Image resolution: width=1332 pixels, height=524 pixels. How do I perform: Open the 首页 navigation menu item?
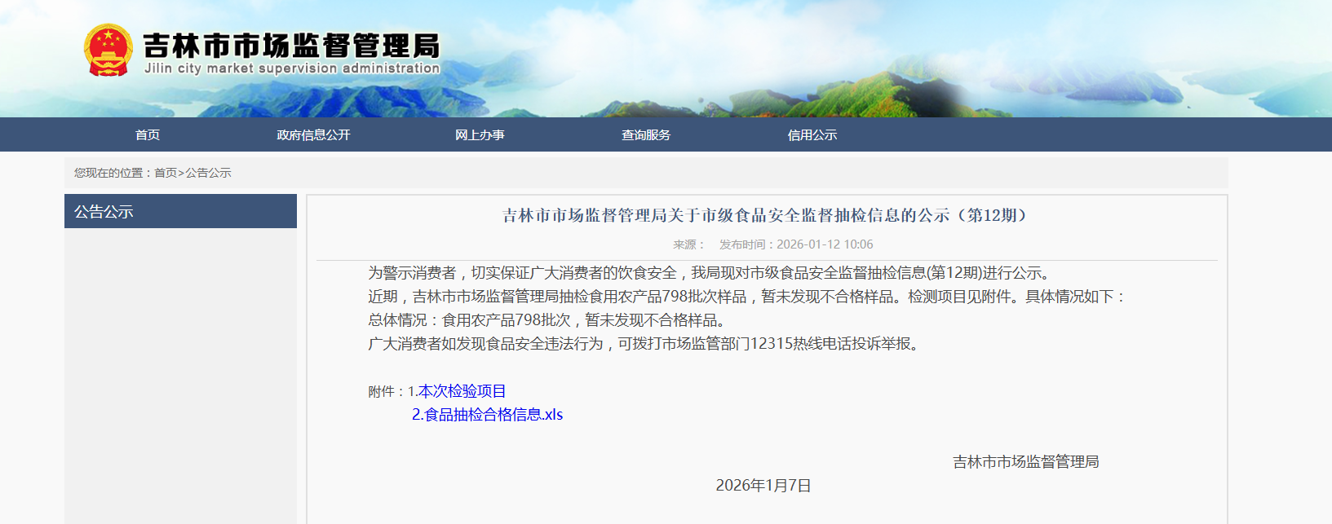[x=148, y=134]
